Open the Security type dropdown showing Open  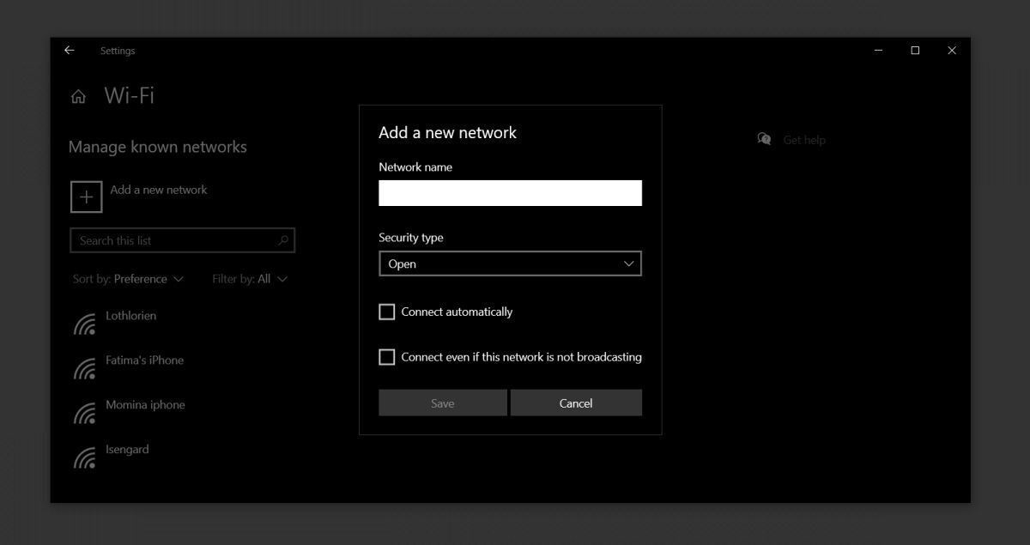coord(510,263)
